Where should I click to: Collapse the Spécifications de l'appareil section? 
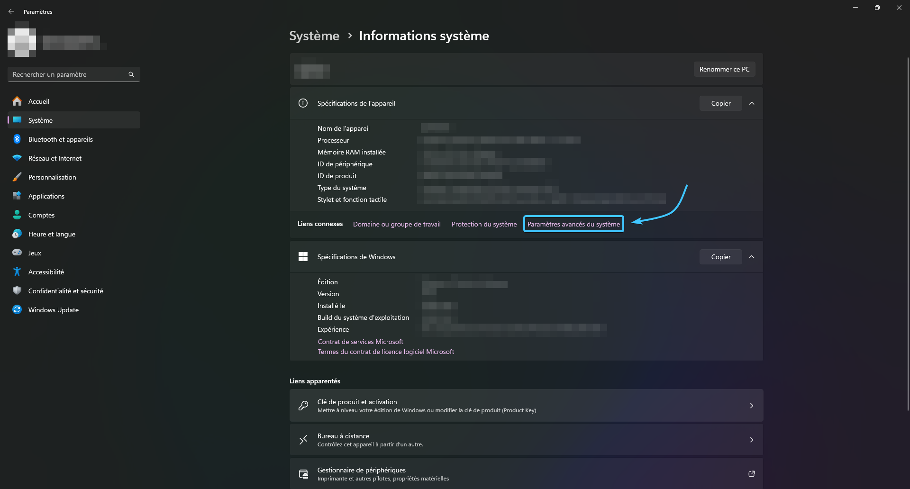pos(752,103)
